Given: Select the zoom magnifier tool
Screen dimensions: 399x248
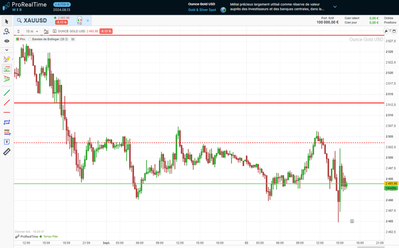Looking at the screenshot, I should (6, 31).
